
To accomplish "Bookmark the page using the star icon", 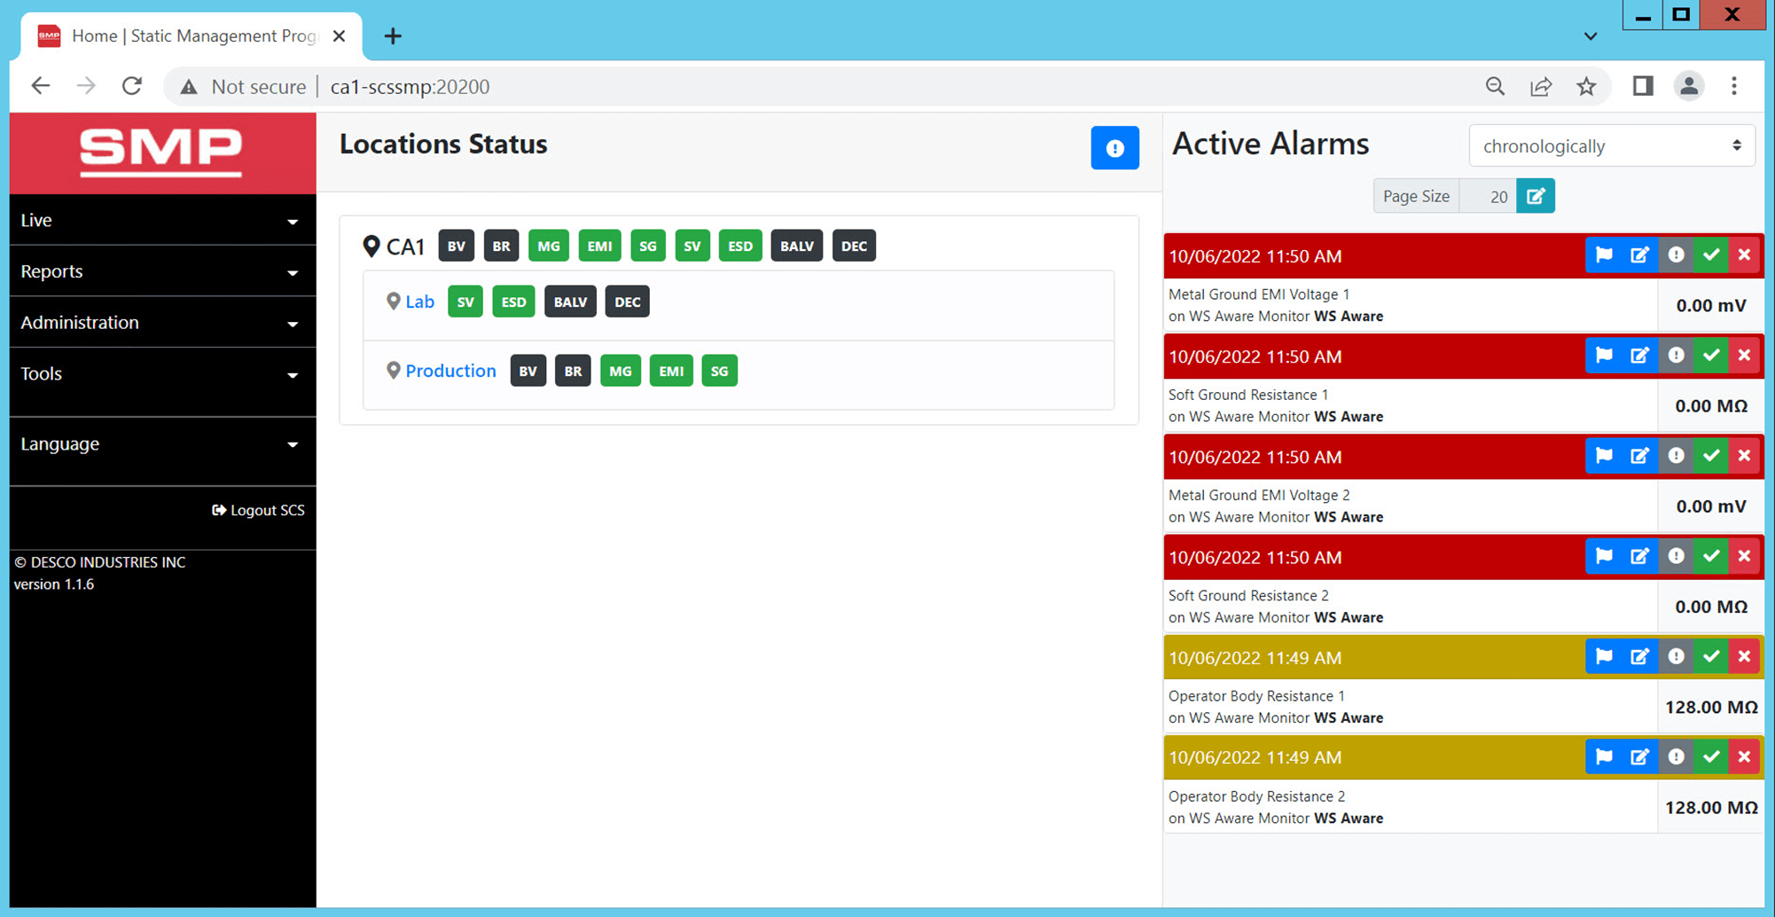I will (x=1586, y=86).
